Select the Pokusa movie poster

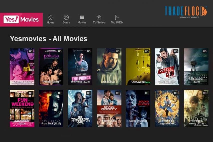(x=51, y=67)
